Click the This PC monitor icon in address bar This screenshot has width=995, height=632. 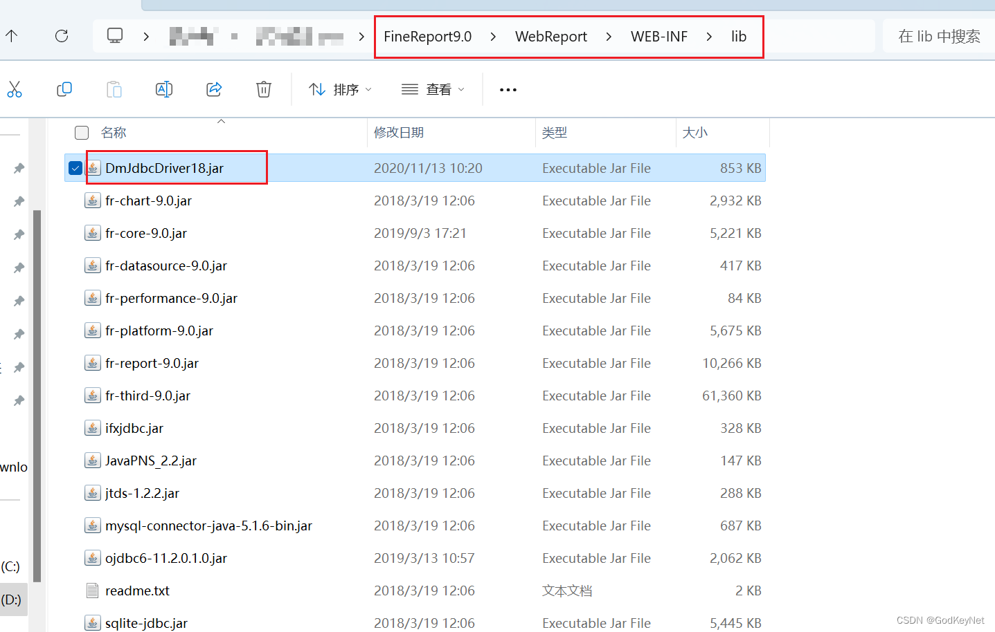115,36
